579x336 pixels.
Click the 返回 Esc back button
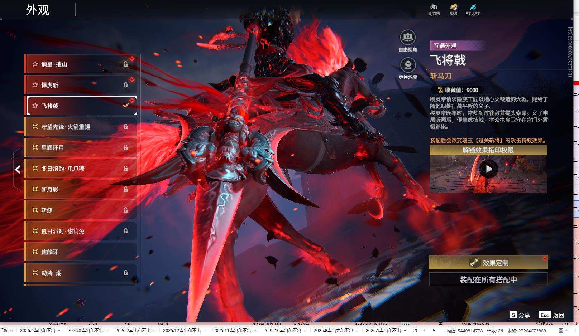coord(552,315)
